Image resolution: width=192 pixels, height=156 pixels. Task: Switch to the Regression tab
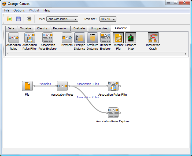tap(60, 28)
